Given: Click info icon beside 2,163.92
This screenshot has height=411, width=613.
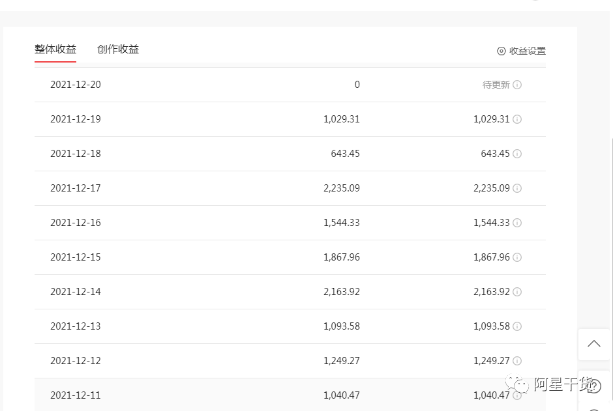Looking at the screenshot, I should [x=517, y=292].
